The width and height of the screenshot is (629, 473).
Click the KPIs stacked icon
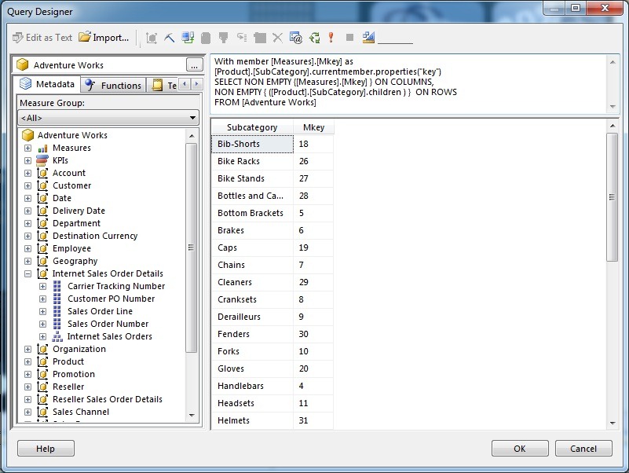click(x=42, y=160)
